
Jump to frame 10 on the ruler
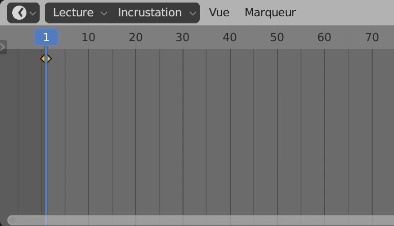[88, 37]
